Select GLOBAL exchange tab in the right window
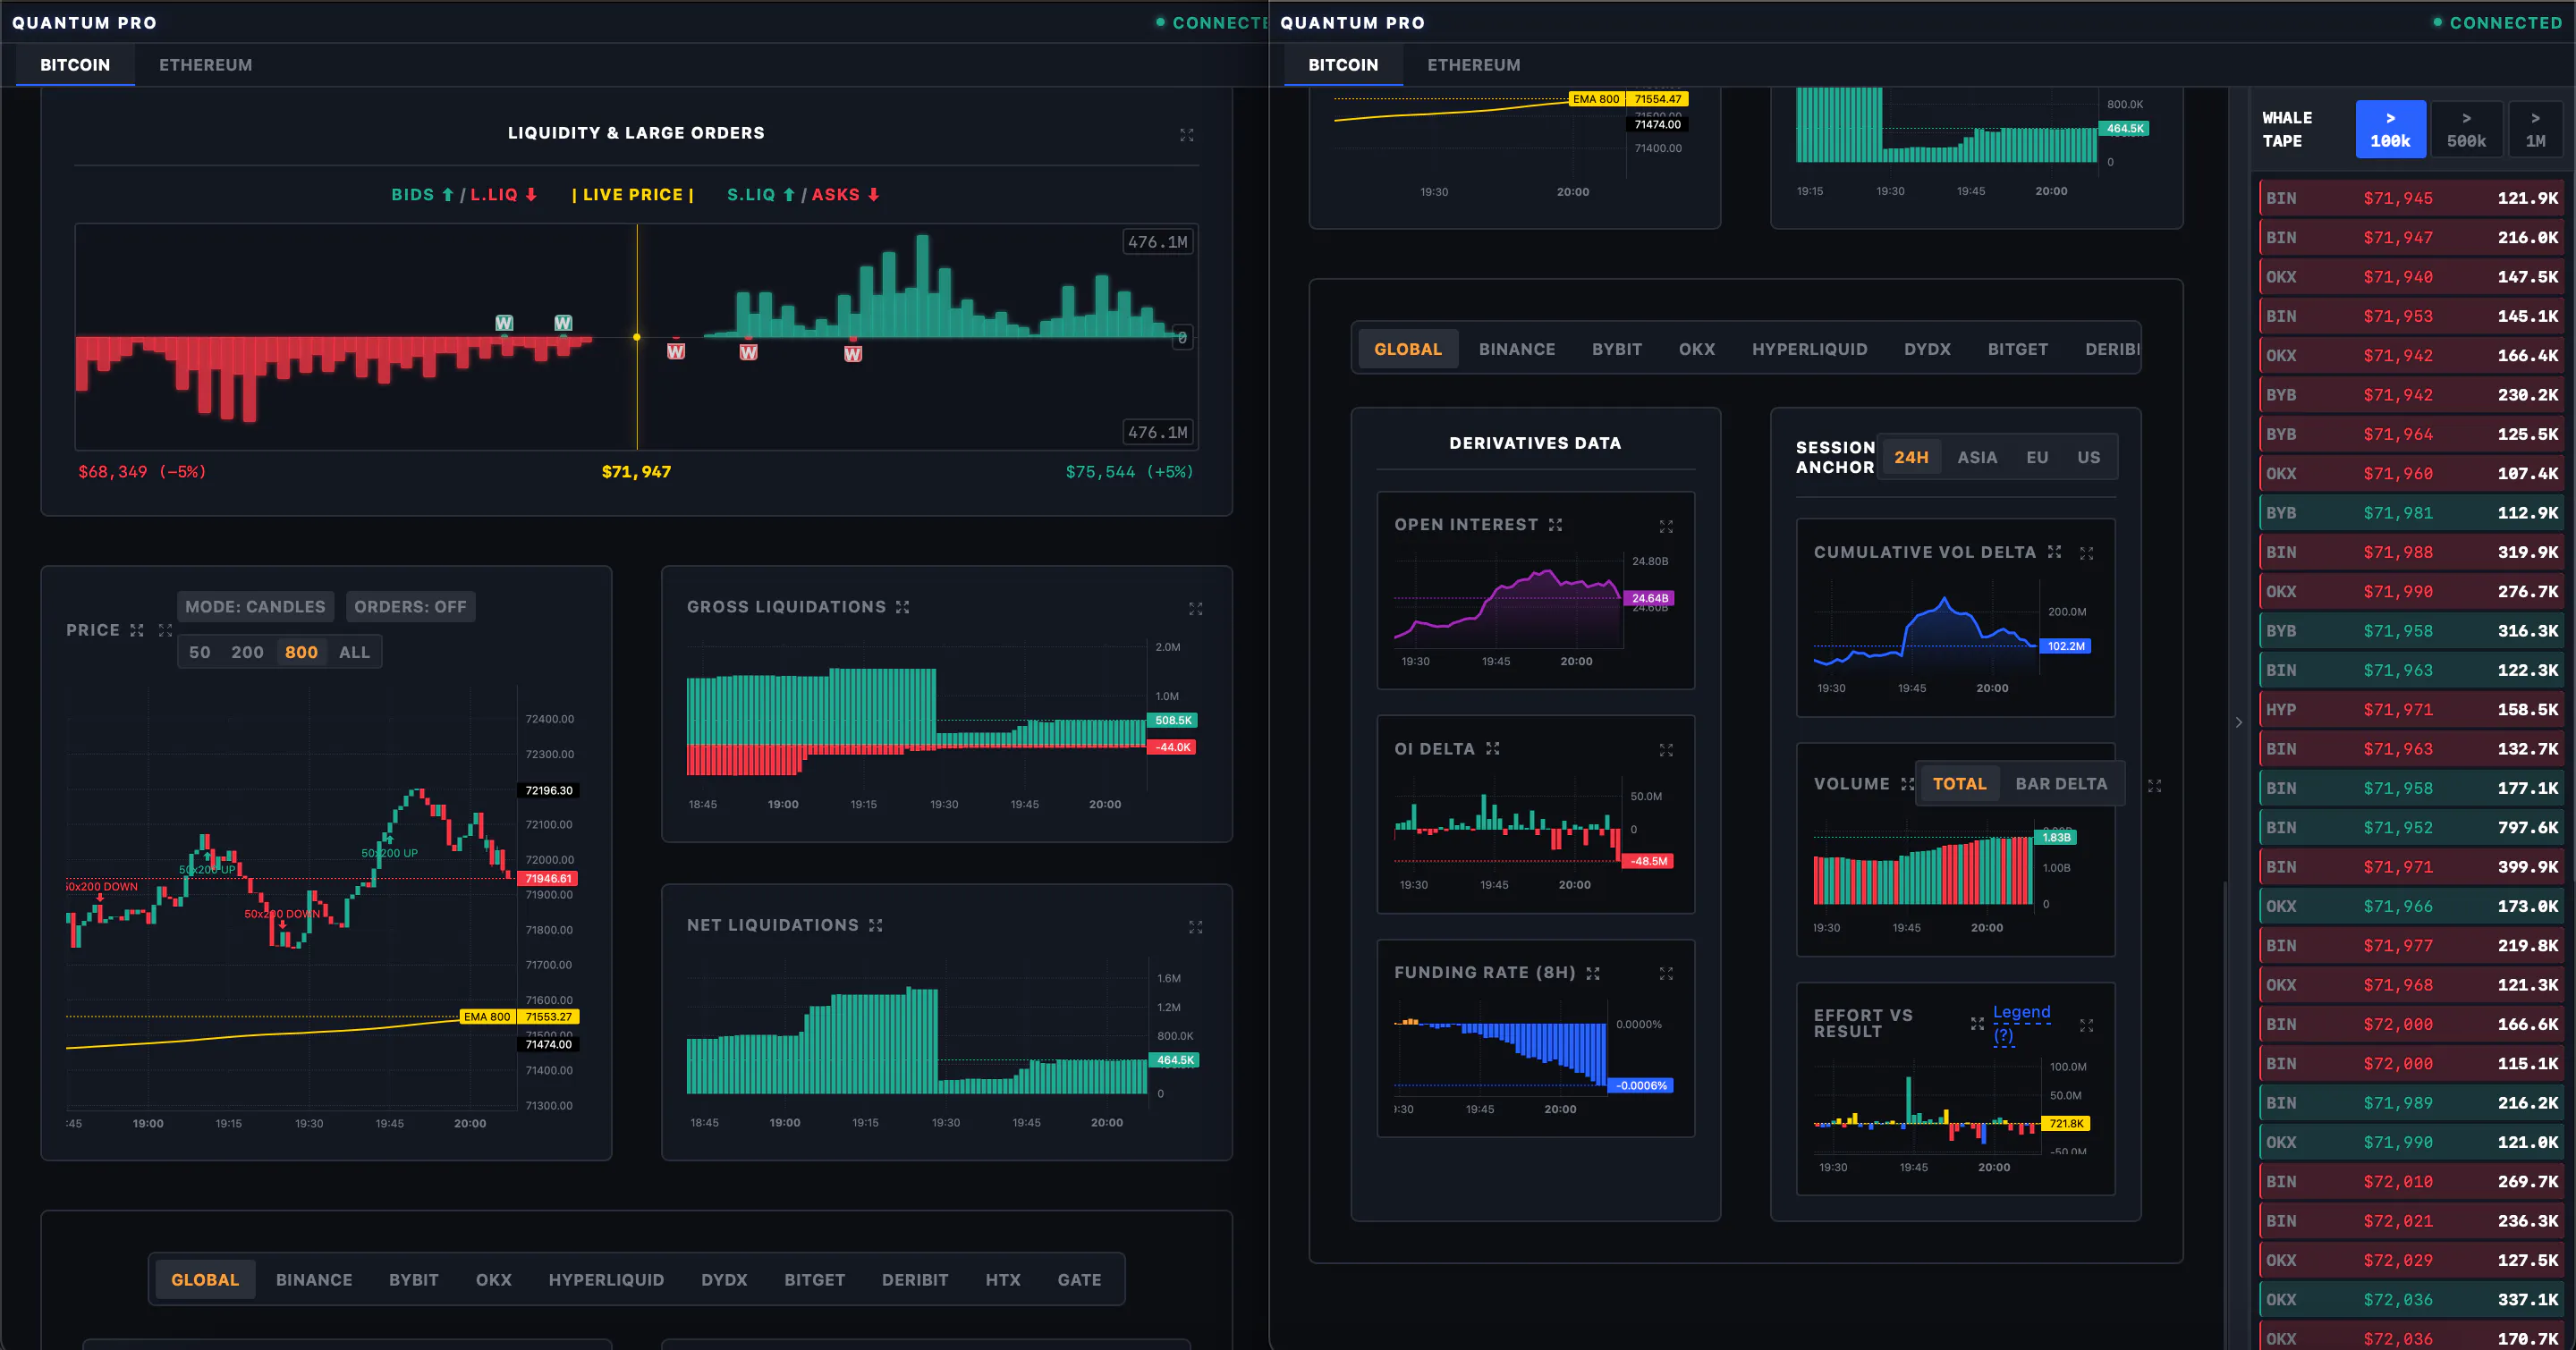This screenshot has width=2576, height=1350. point(1408,350)
